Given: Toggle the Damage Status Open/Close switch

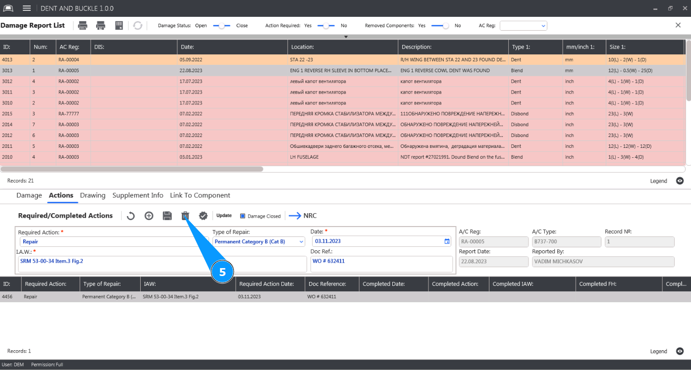Looking at the screenshot, I should click(221, 26).
